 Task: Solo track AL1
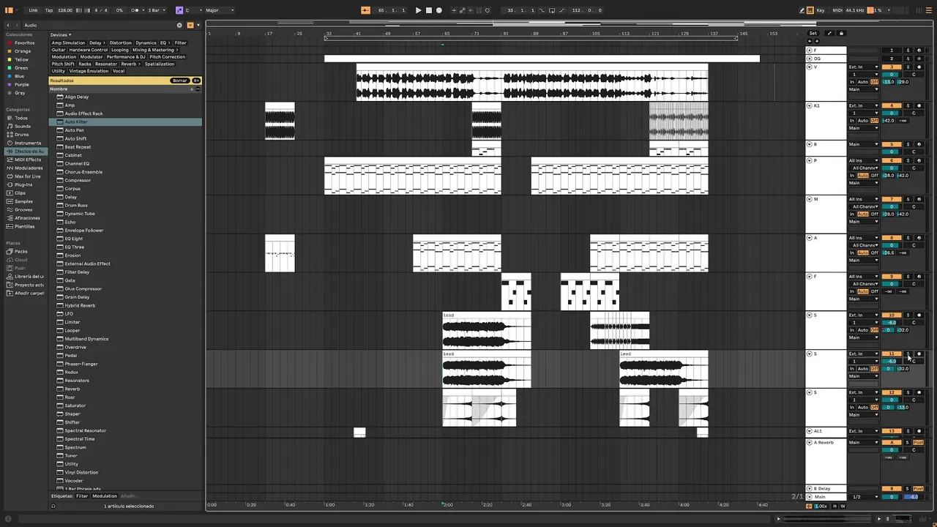pos(908,431)
